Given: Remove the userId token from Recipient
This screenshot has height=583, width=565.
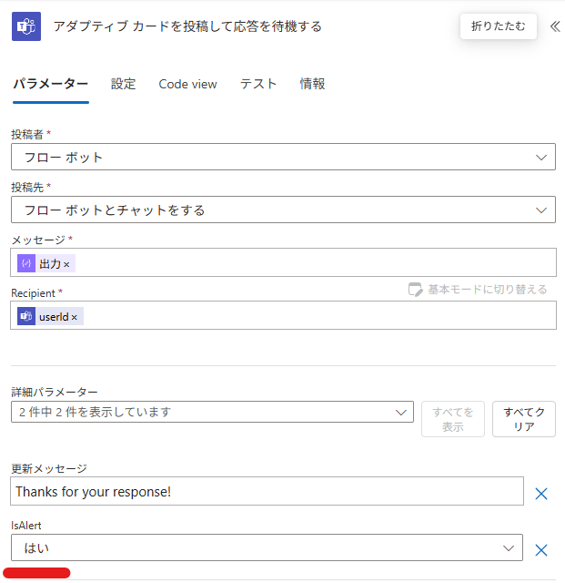Looking at the screenshot, I should [75, 317].
